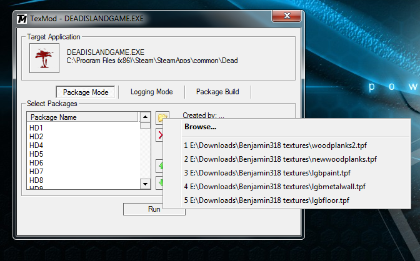The width and height of the screenshot is (420, 261).
Task: Click the red X remove package icon
Action: [x=160, y=135]
